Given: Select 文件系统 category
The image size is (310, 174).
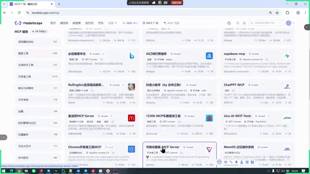Looking at the screenshot, I should (x=38, y=100).
